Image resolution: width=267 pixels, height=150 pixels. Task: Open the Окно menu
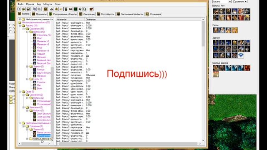(x=58, y=4)
